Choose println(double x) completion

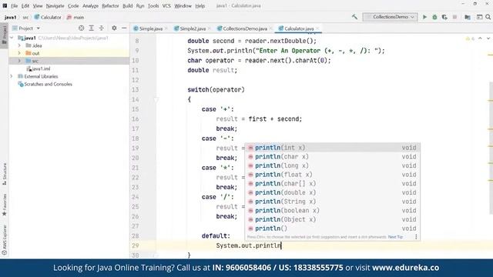tap(332, 192)
